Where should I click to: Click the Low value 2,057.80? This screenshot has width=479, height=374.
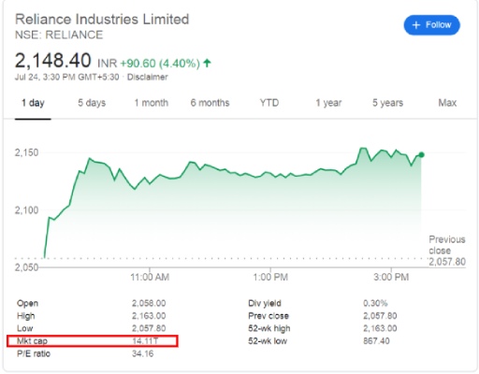tap(149, 328)
